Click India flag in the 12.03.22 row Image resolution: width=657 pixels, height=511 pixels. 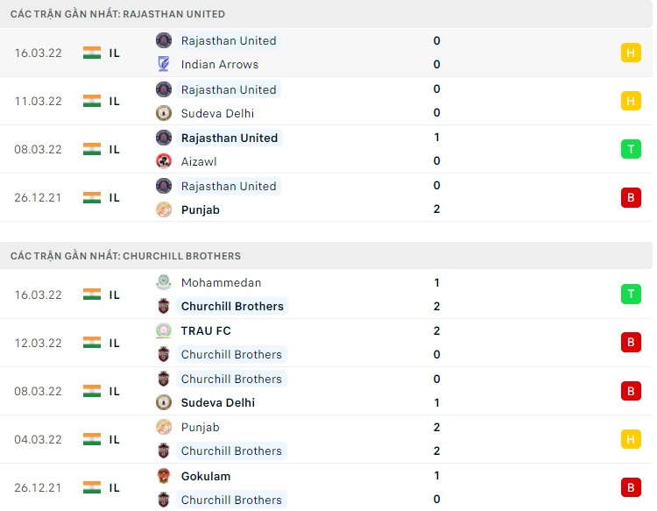pos(92,343)
